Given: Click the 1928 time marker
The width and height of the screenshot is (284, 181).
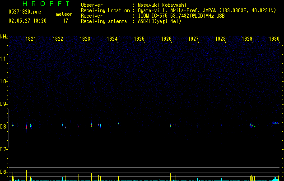Looking at the screenshot, I should tap(220, 39).
